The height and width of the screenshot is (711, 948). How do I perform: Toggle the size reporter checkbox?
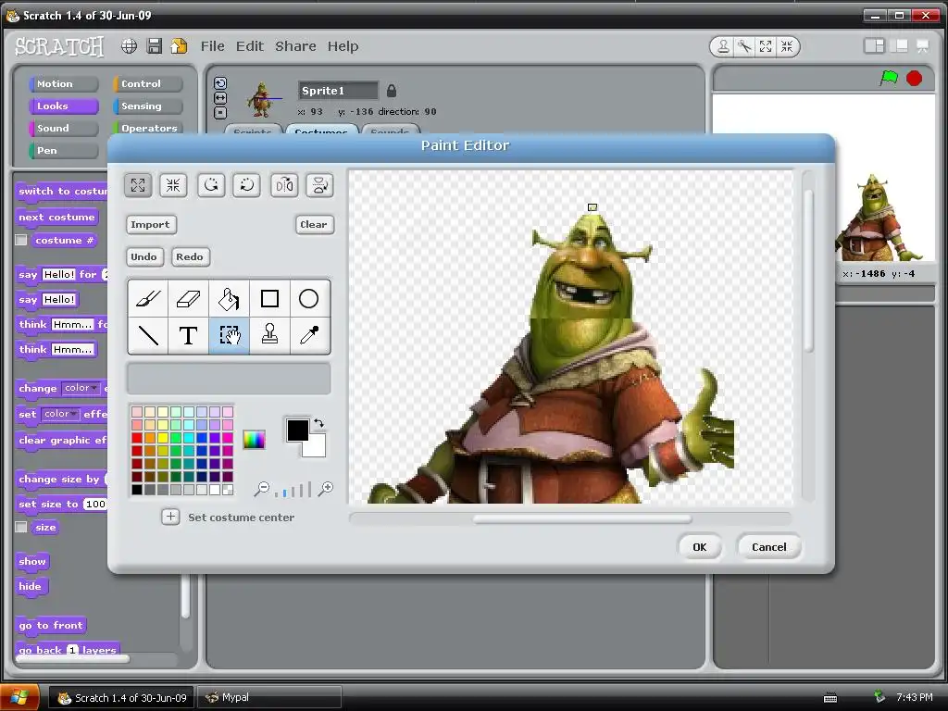[21, 527]
